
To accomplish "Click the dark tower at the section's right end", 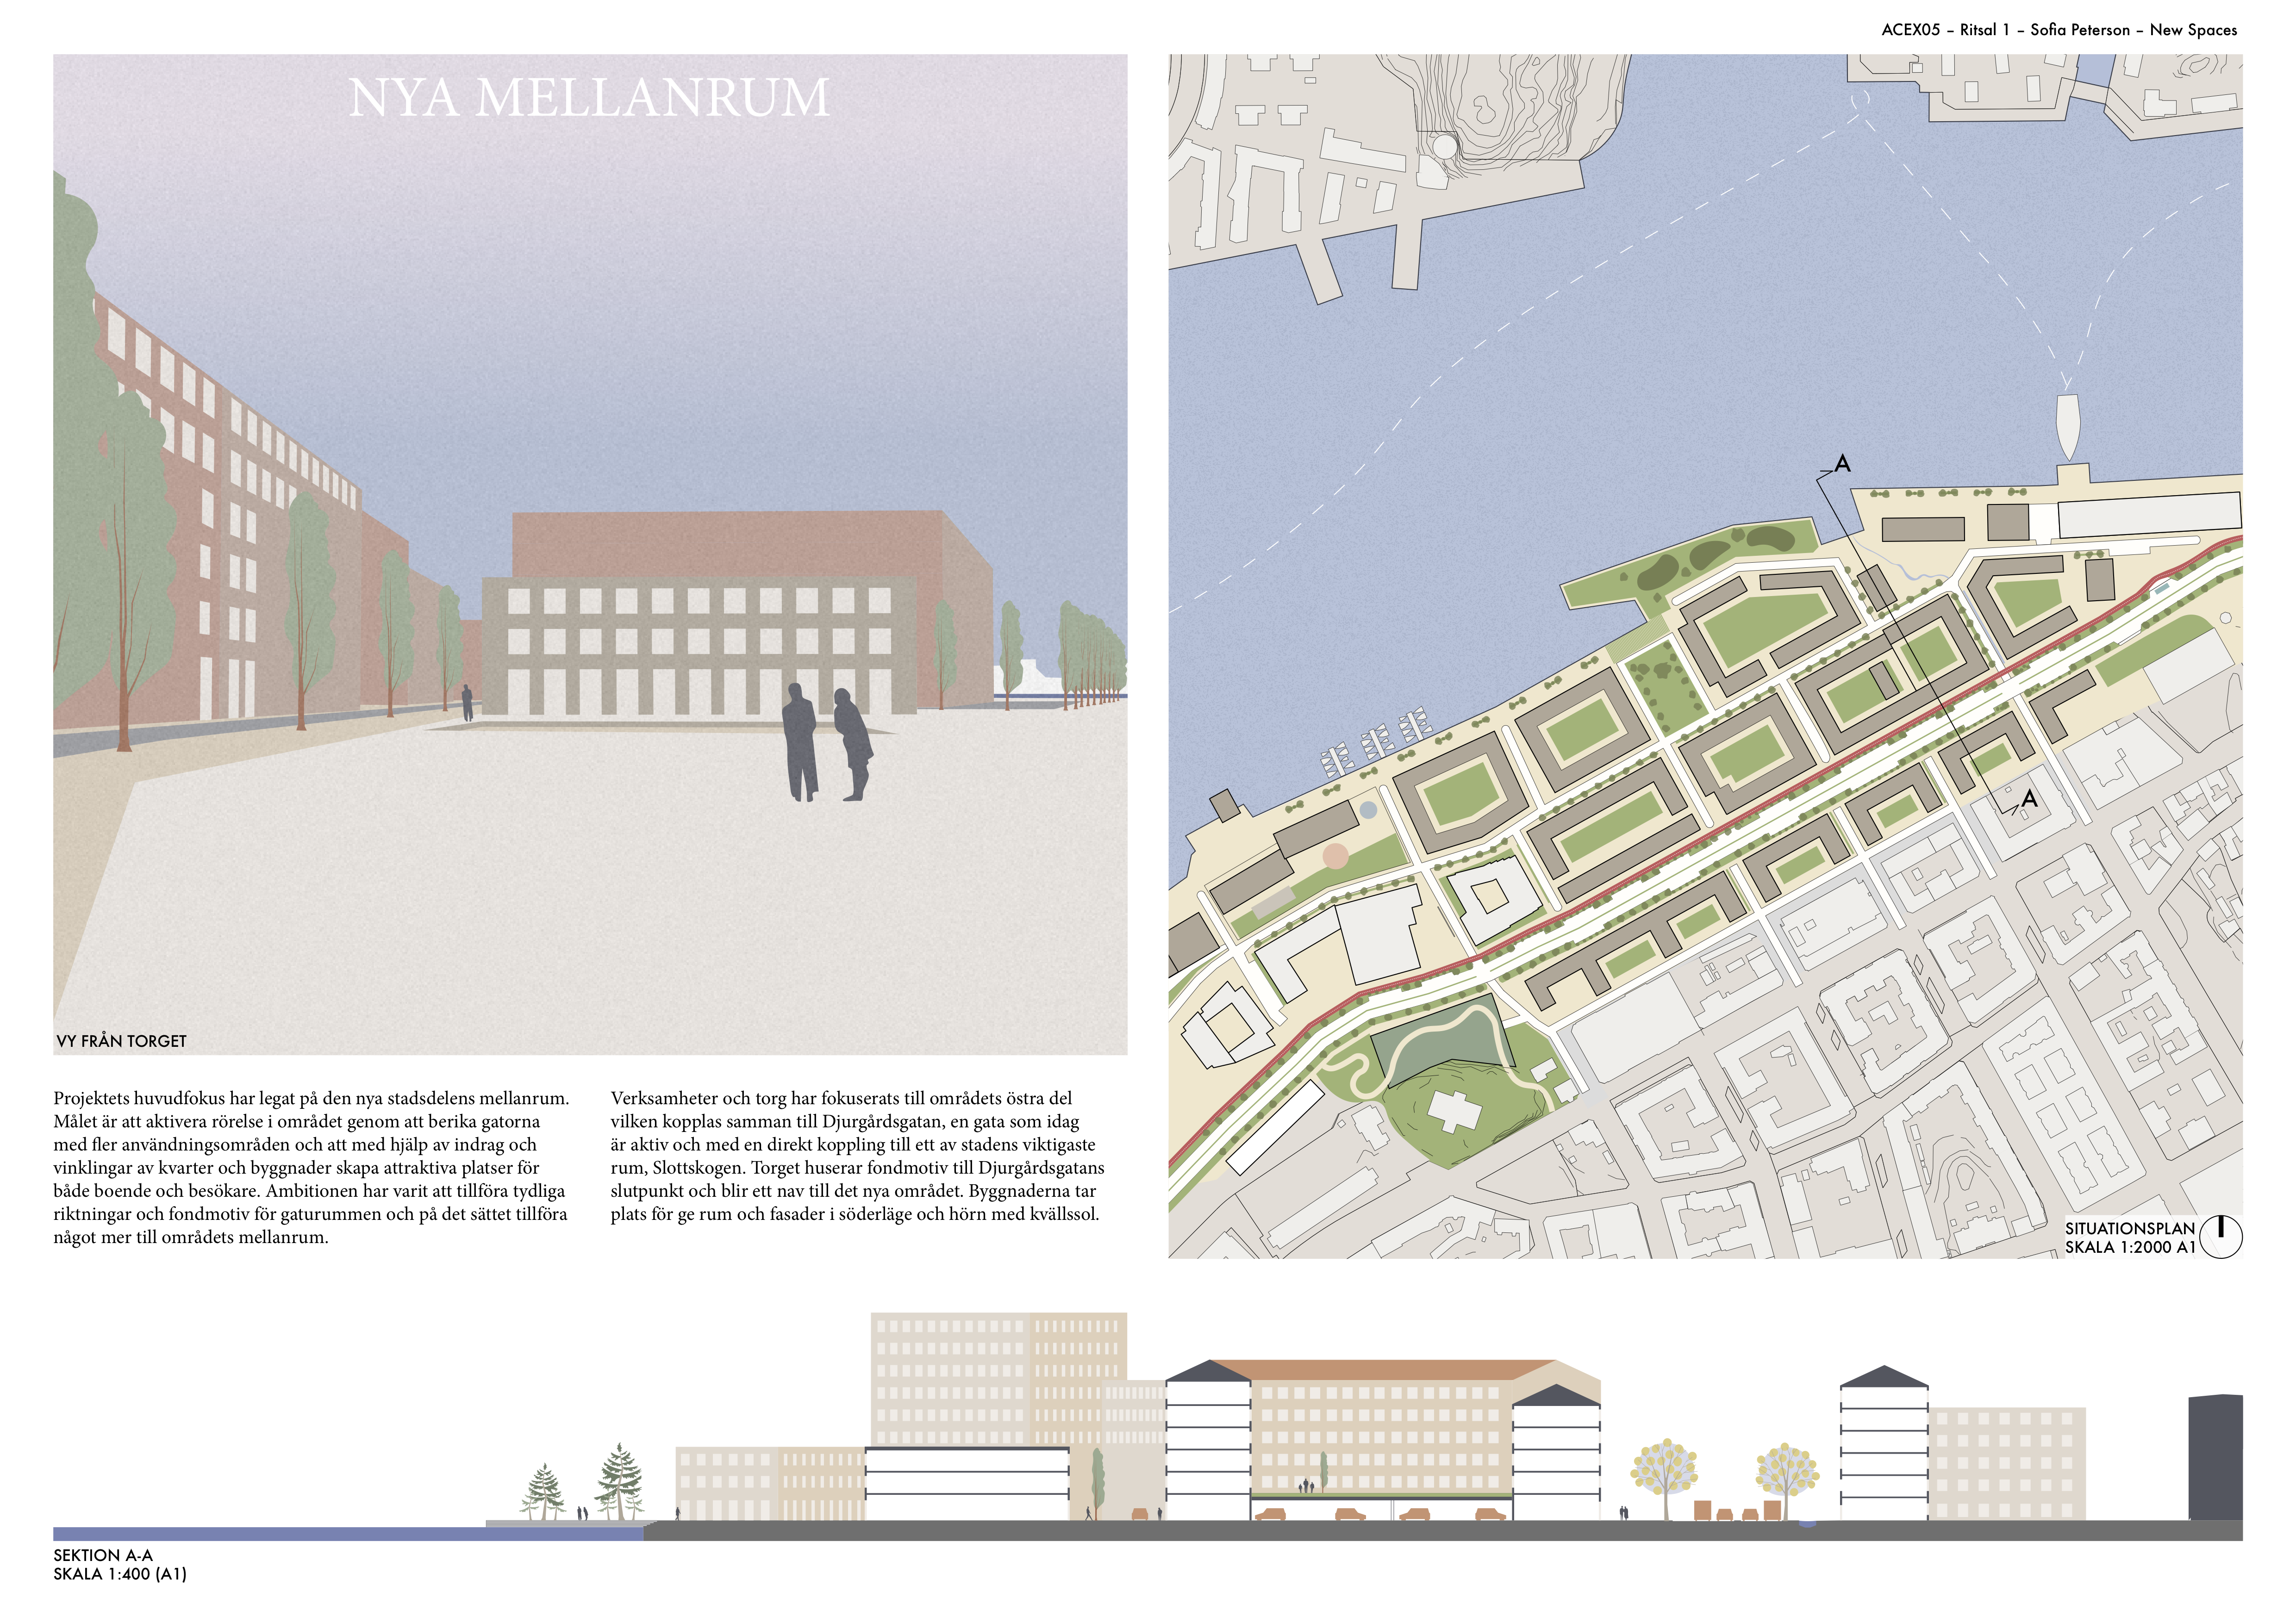I will (2215, 1457).
